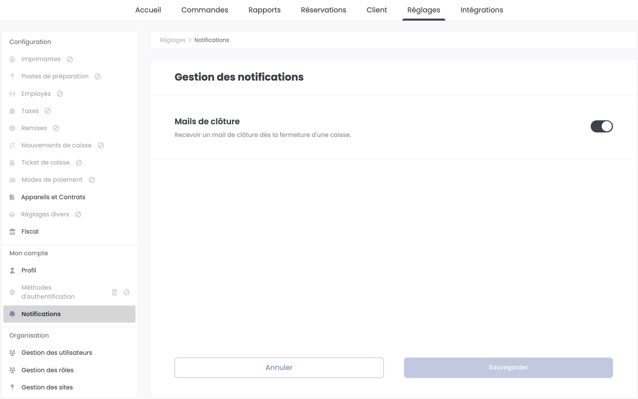The height and width of the screenshot is (399, 638).
Task: Click the hourglass icon beside Méthodes d'authentification
Action: [x=114, y=292]
